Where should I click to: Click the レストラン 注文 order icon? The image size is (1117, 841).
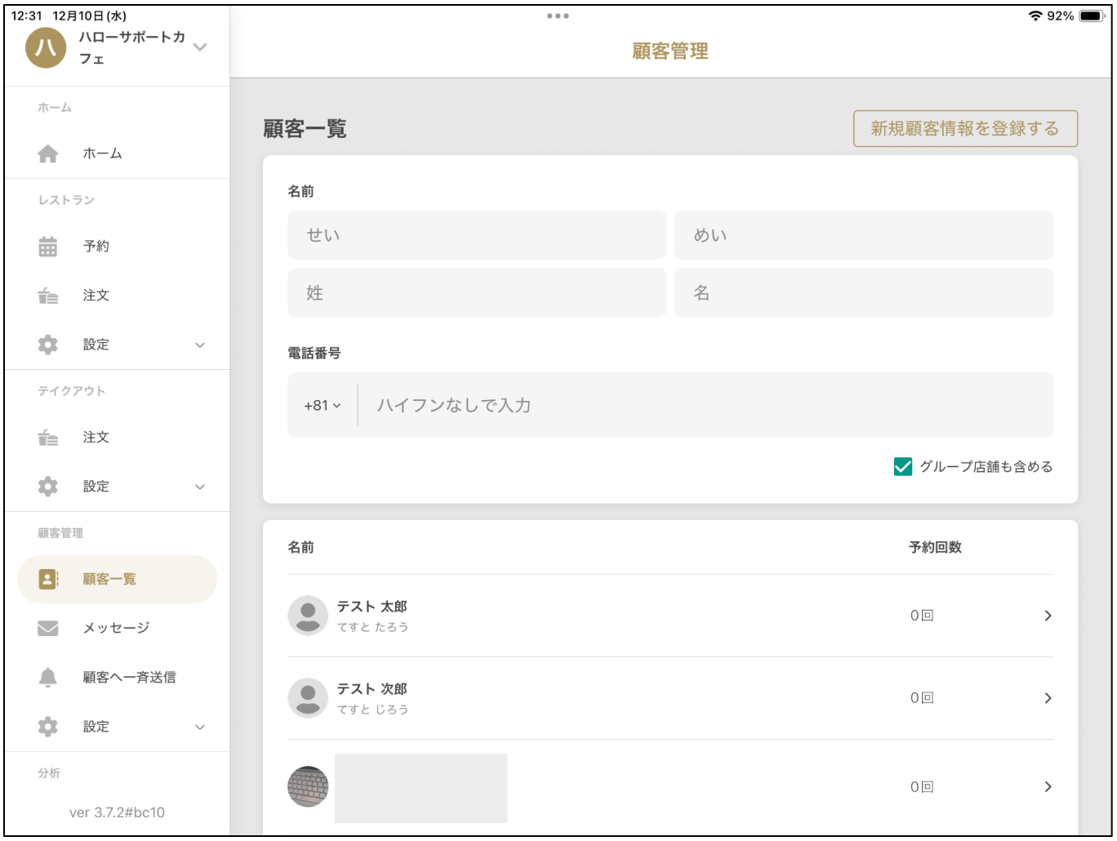47,295
